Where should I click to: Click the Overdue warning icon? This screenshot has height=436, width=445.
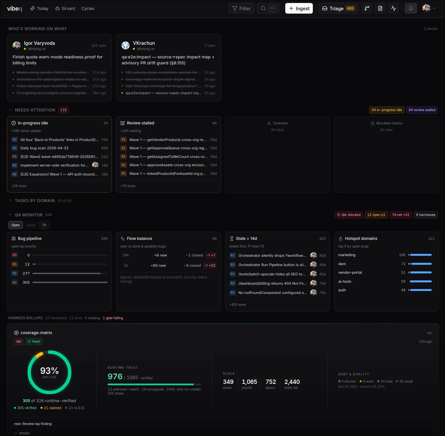[269, 123]
